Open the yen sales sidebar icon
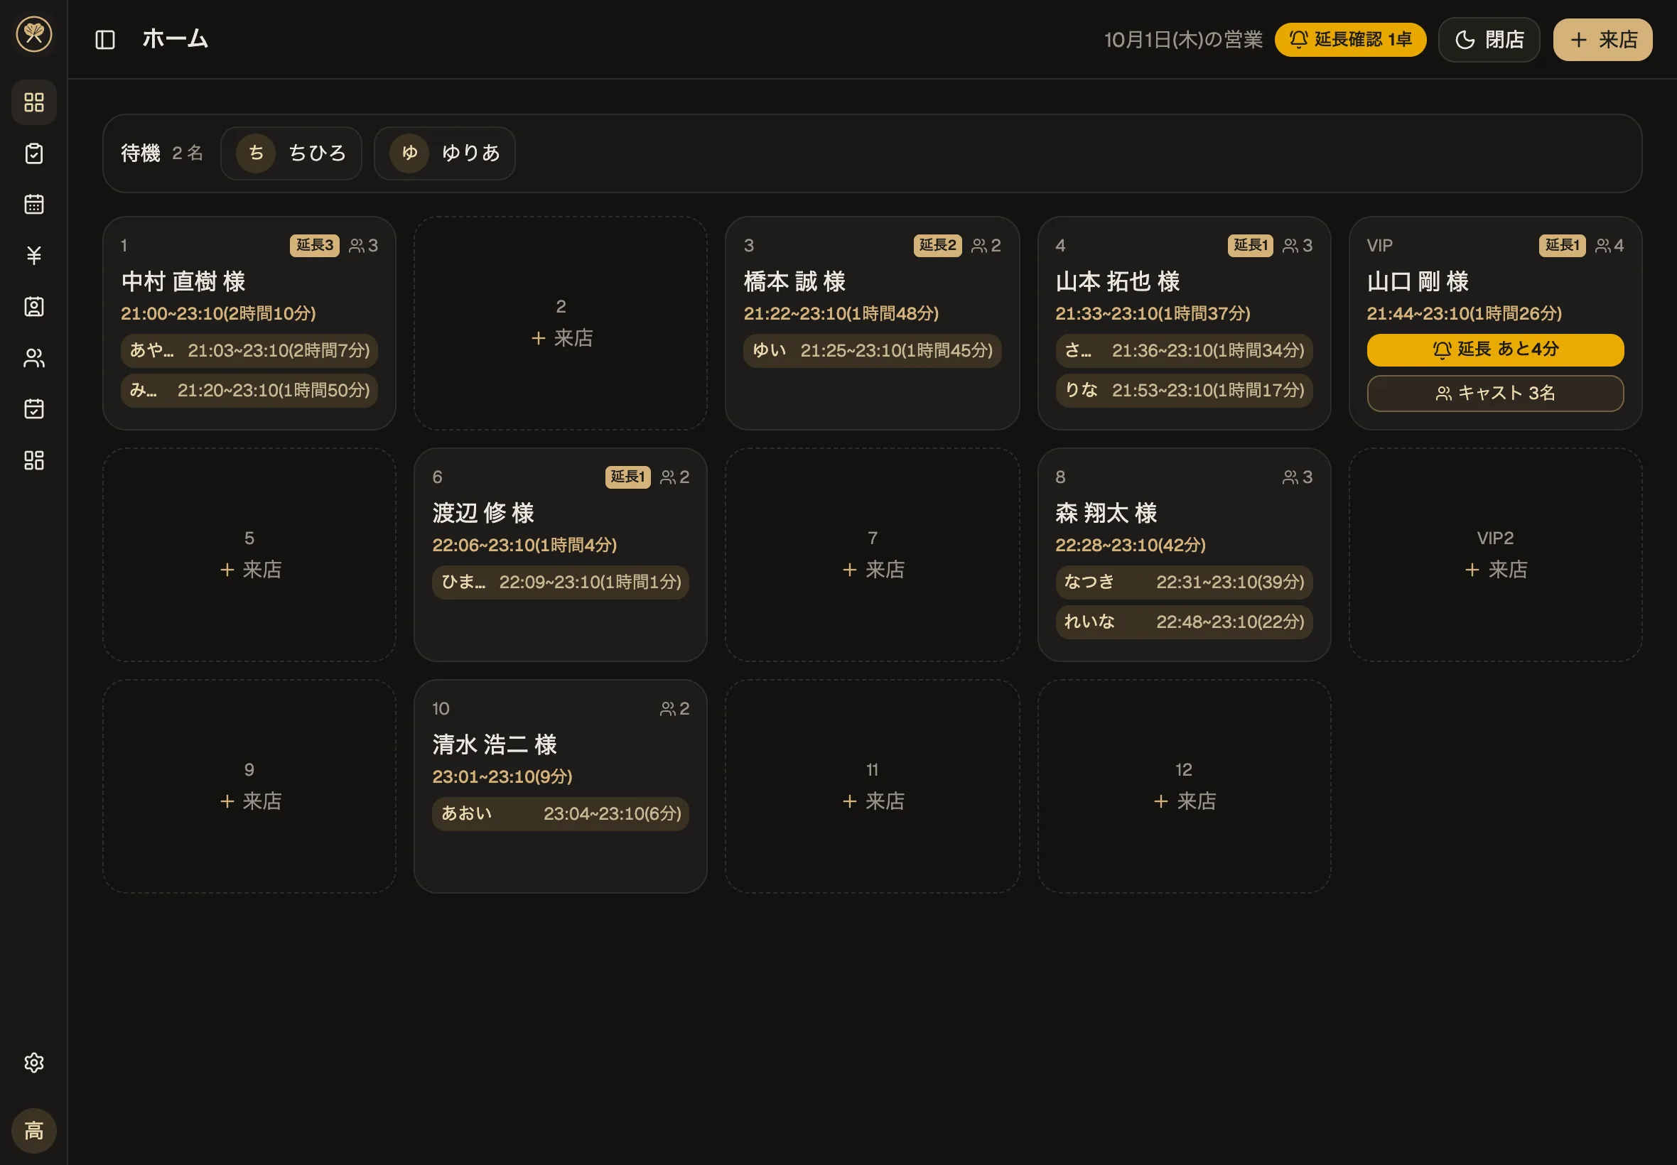The image size is (1677, 1165). click(x=33, y=255)
